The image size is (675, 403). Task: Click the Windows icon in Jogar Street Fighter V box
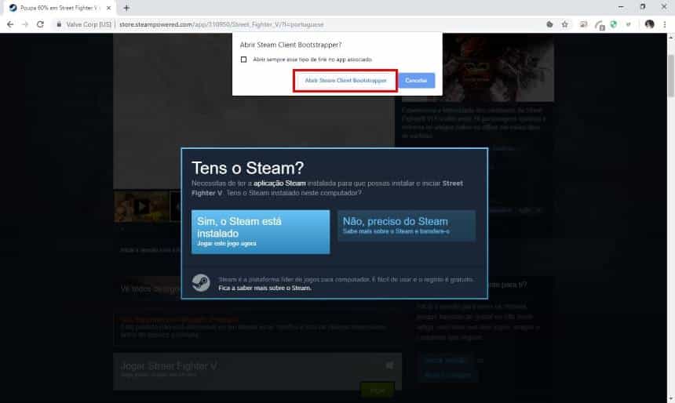389,365
